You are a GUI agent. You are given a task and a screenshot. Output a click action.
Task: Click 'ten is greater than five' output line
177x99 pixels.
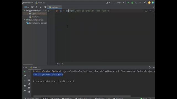[48, 75]
